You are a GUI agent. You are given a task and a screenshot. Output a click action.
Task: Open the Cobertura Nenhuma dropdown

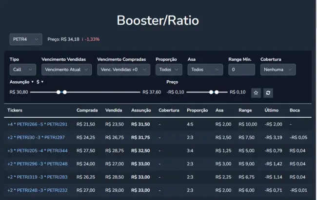tap(277, 70)
